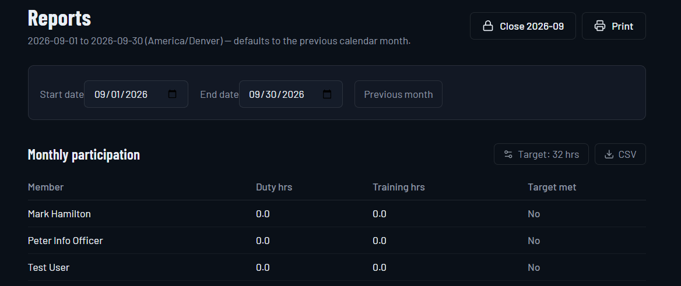Screen dimensions: 681x286
Task: Click the Member column header
Action: click(x=45, y=187)
